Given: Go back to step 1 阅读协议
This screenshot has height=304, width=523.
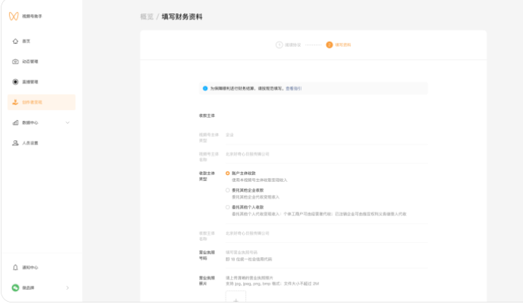Looking at the screenshot, I should point(289,45).
